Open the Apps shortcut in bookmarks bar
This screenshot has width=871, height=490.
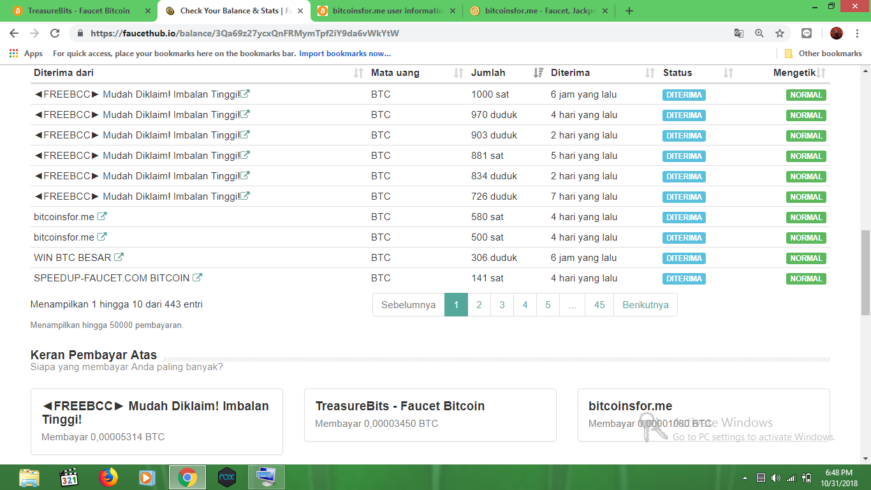pos(26,54)
